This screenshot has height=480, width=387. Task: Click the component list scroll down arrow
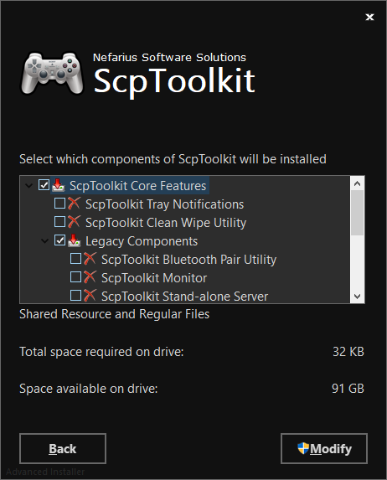click(357, 296)
